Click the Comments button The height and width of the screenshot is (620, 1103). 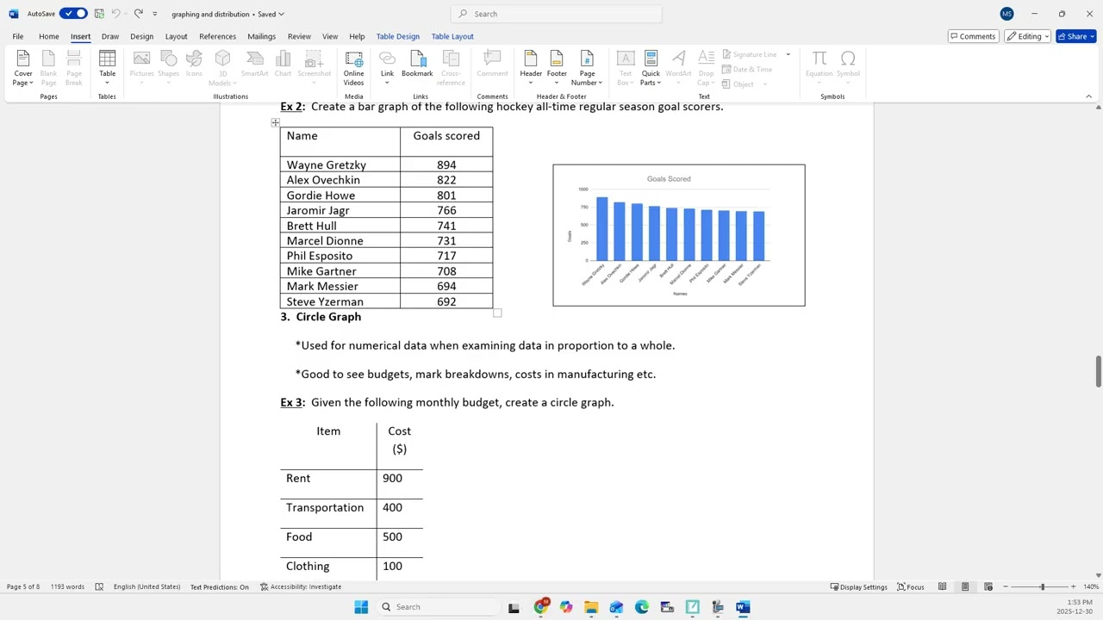coord(972,36)
